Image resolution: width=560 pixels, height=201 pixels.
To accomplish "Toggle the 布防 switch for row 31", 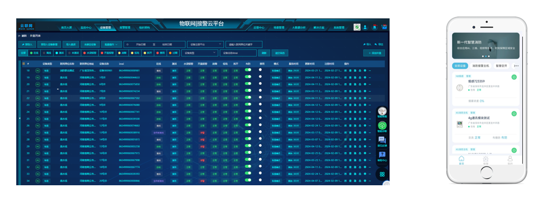I will (248, 160).
